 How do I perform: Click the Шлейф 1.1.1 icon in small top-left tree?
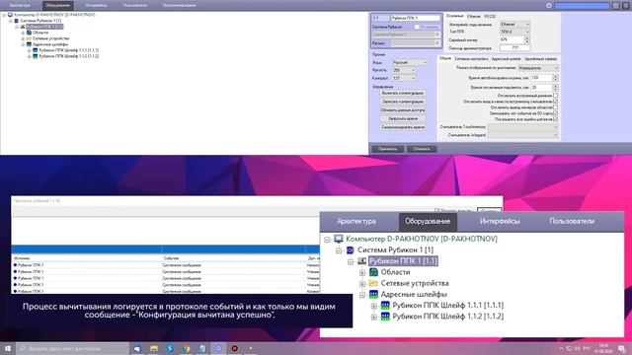point(36,50)
